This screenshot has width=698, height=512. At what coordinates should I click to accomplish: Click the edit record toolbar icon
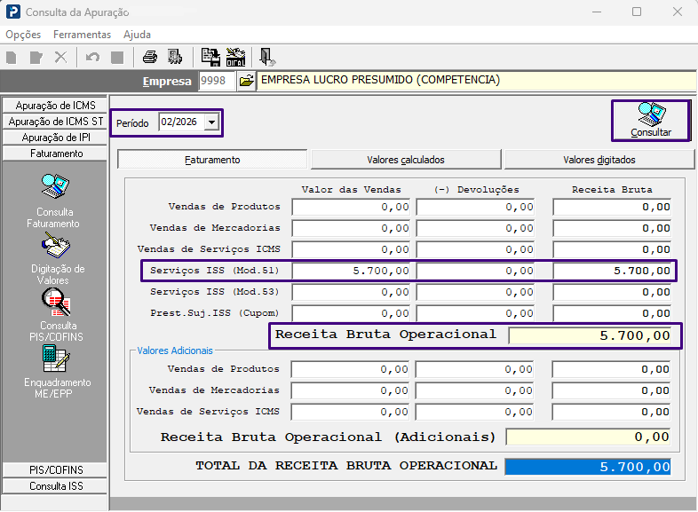(x=36, y=58)
